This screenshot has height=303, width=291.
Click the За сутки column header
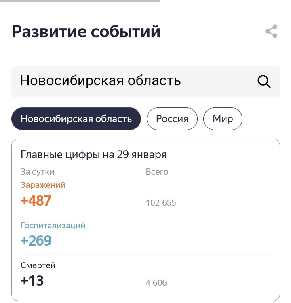pos(37,172)
